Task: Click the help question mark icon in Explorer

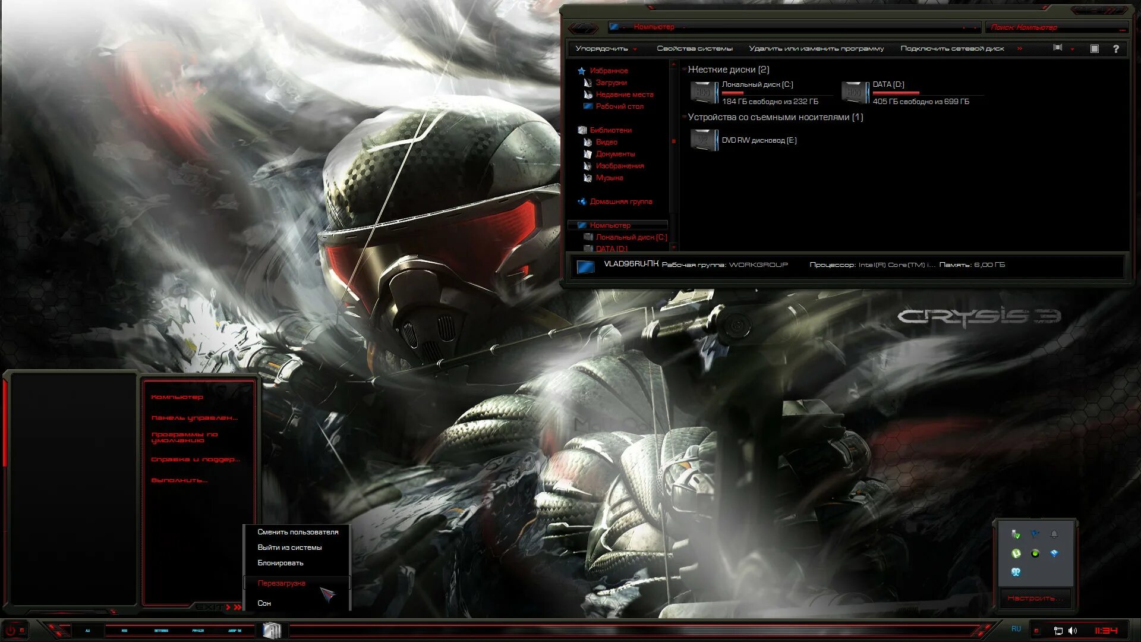Action: [1116, 49]
